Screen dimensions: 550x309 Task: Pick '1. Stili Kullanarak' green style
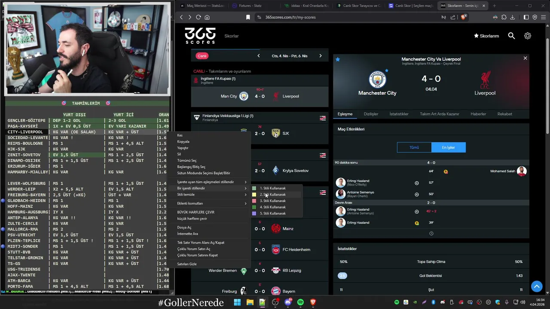pyautogui.click(x=276, y=188)
